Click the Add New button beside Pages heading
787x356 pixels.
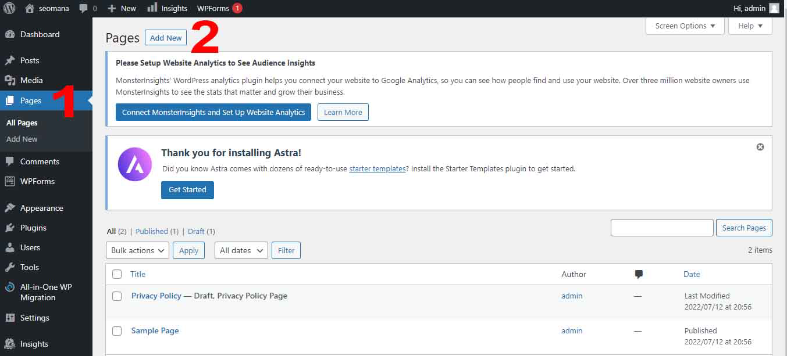coord(166,38)
